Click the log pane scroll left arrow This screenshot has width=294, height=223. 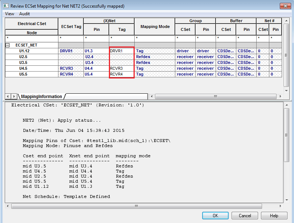[x=8, y=206]
